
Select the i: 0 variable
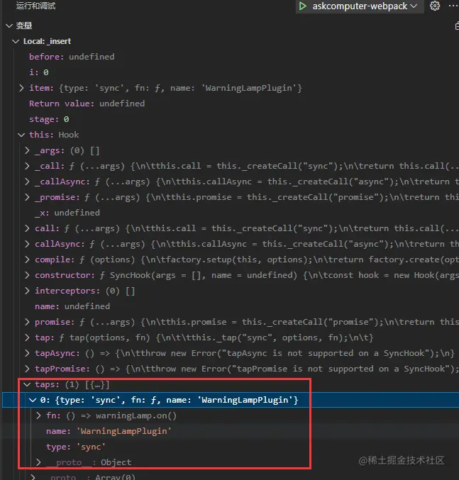(x=39, y=72)
